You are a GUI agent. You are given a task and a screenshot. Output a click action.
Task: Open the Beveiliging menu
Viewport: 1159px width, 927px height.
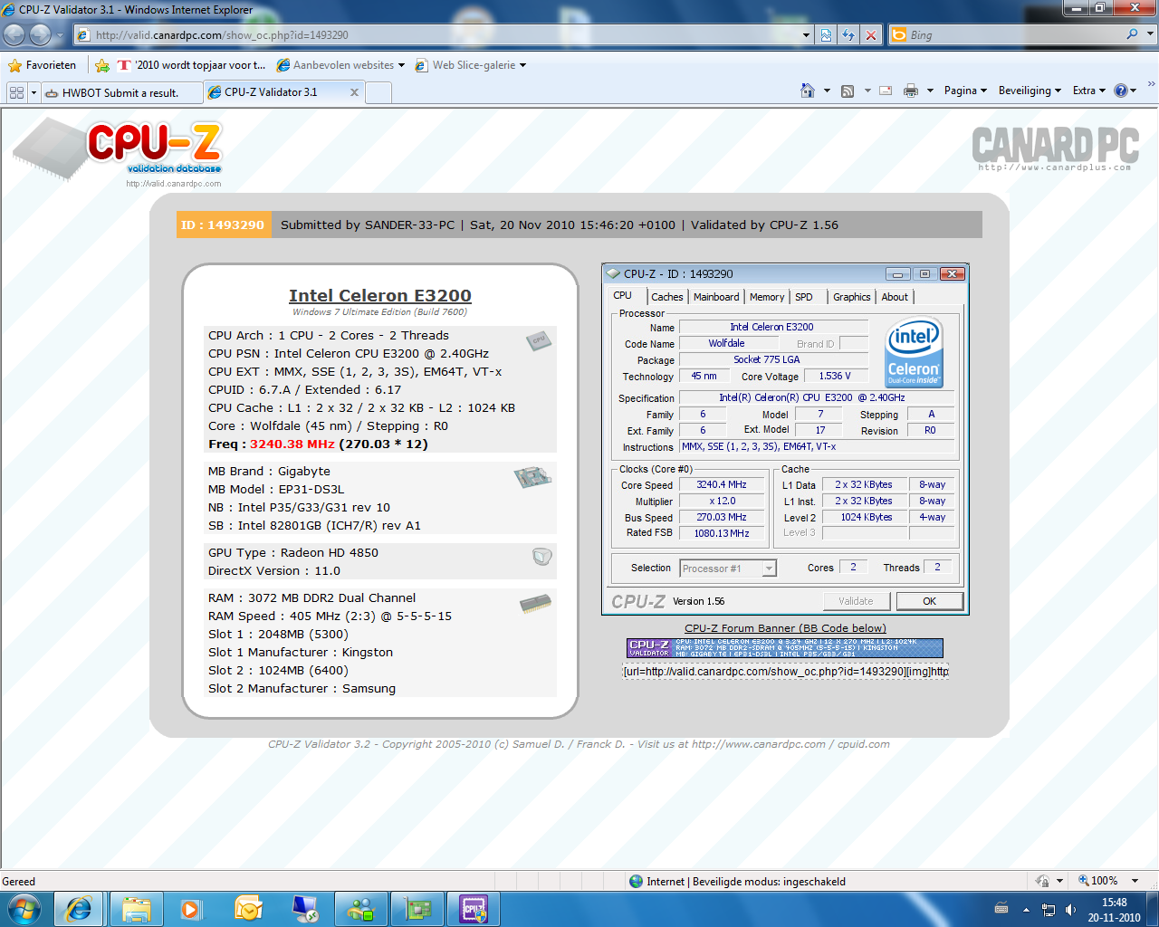(1030, 91)
